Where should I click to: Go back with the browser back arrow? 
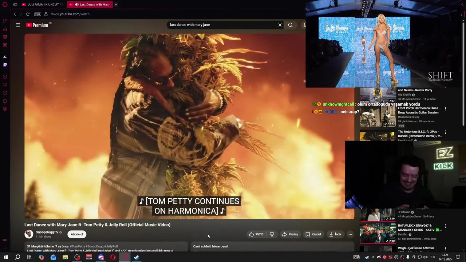(15, 14)
